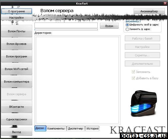The image size is (168, 139).
Task: Switch to the Диски tab
Action: click(x=40, y=128)
